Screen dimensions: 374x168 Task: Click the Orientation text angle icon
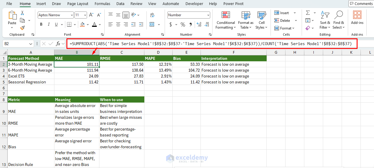click(x=133, y=15)
